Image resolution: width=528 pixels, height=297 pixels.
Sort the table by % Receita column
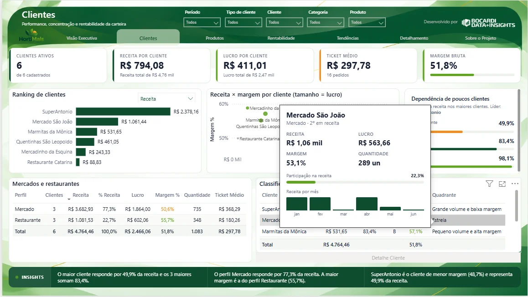(x=109, y=195)
